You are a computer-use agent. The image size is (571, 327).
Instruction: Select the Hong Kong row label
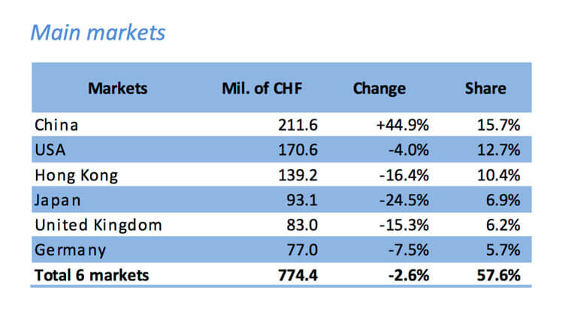tap(77, 174)
